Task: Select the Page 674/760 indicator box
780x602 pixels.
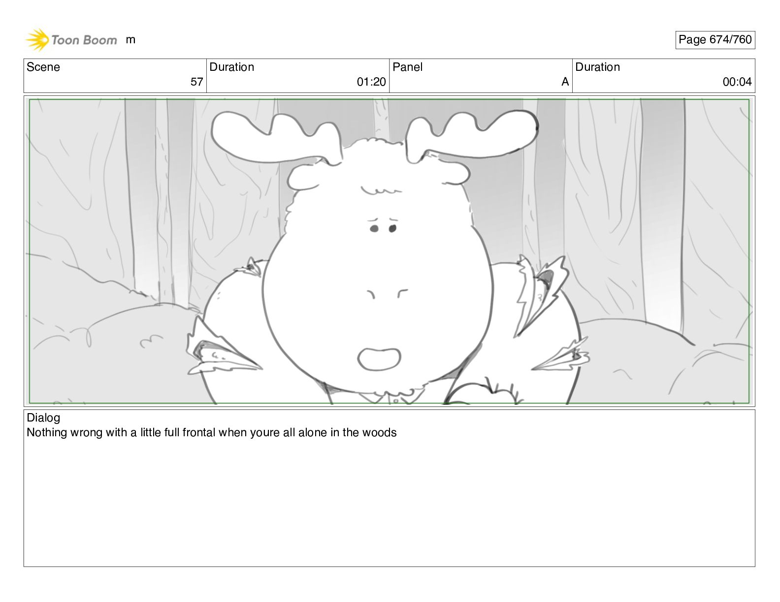Action: pyautogui.click(x=715, y=40)
